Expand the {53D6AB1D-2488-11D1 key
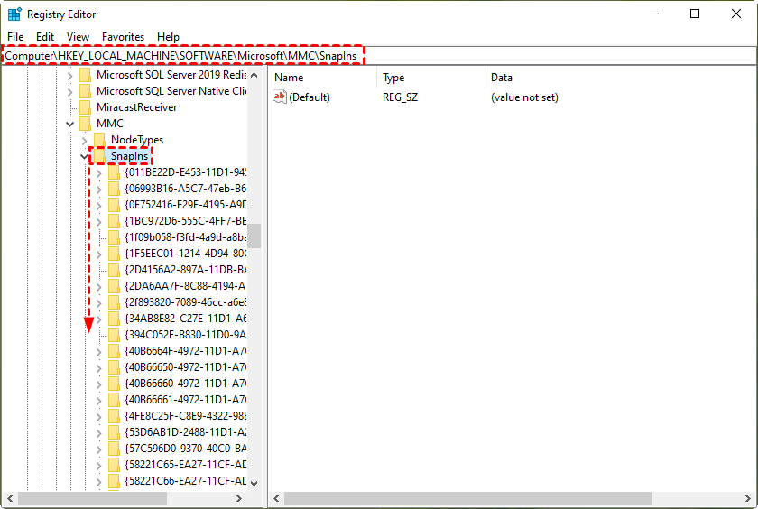 coord(99,433)
